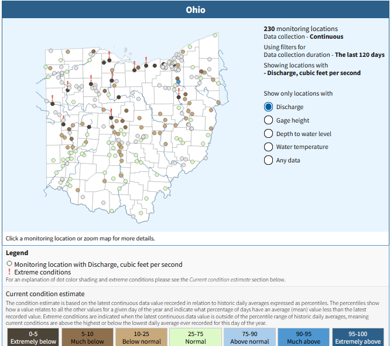390x346 pixels.
Task: Click the legend circle monitoring location icon
Action: (x=9, y=263)
